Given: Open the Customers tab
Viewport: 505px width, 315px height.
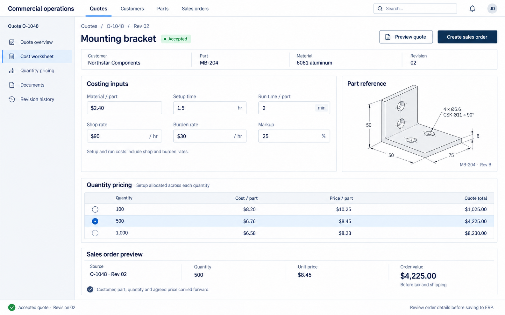Looking at the screenshot, I should [x=132, y=9].
